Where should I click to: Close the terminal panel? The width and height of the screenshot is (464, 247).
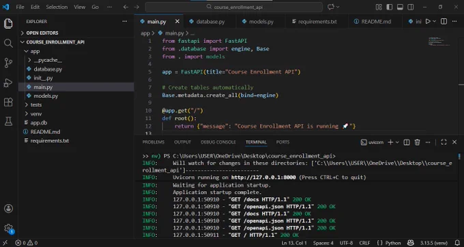(454, 142)
